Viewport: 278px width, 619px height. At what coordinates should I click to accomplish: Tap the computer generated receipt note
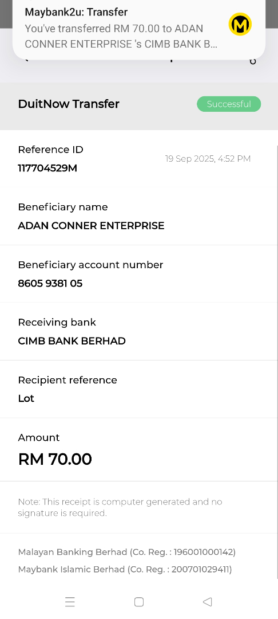(x=120, y=507)
